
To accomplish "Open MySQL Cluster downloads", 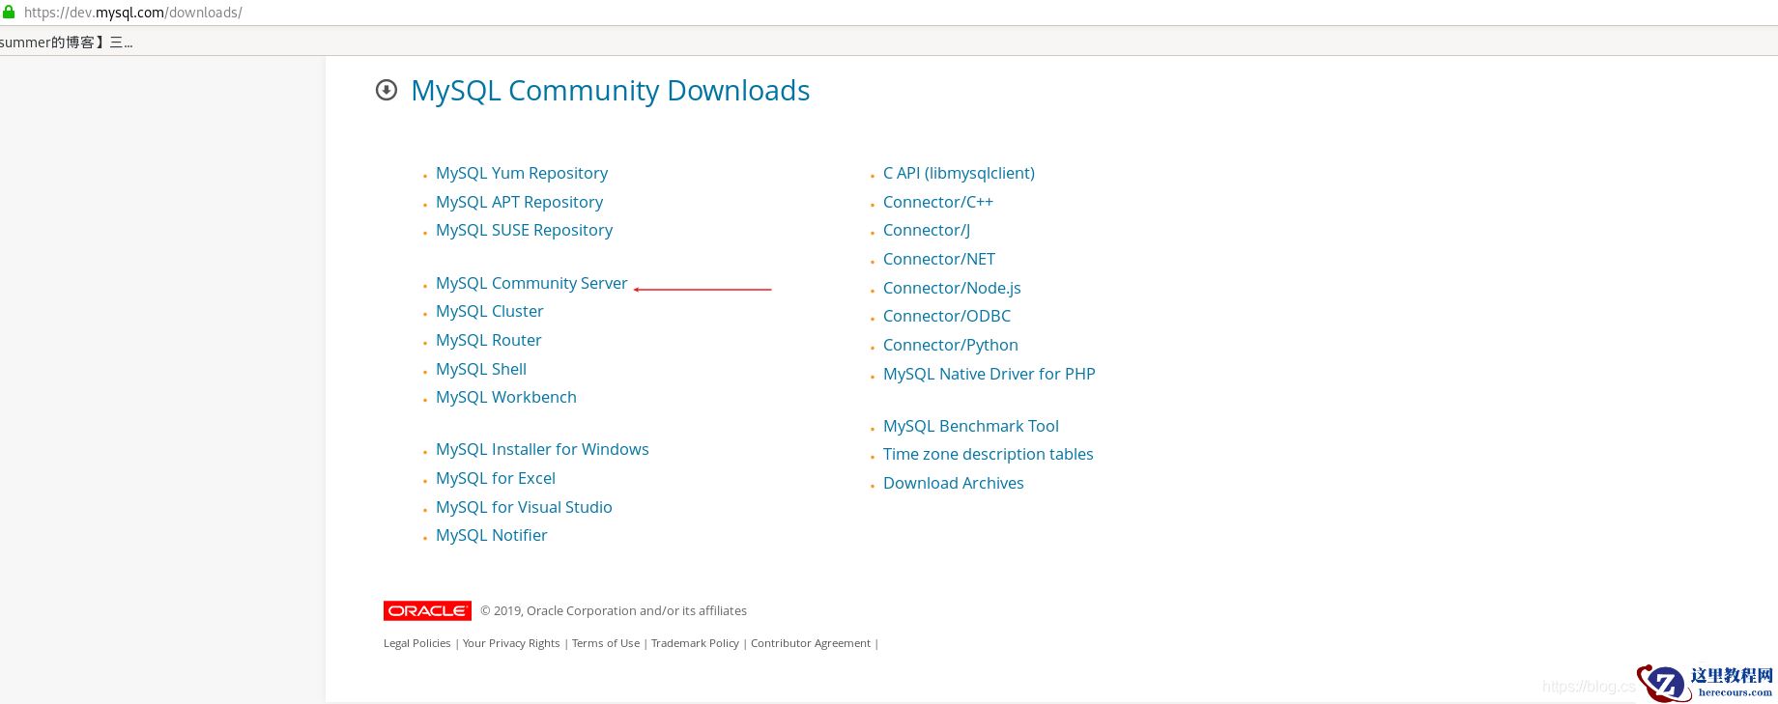I will pos(489,311).
